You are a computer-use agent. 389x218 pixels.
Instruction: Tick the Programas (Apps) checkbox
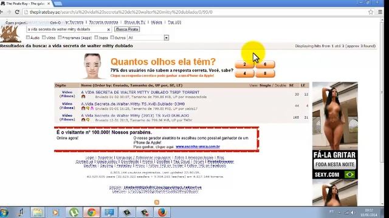[x=60, y=38]
